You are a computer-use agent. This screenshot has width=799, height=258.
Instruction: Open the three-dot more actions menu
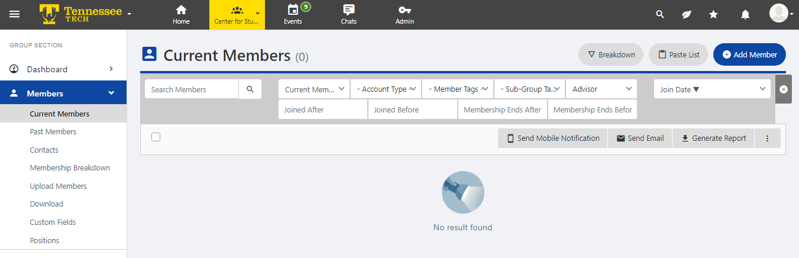click(768, 138)
